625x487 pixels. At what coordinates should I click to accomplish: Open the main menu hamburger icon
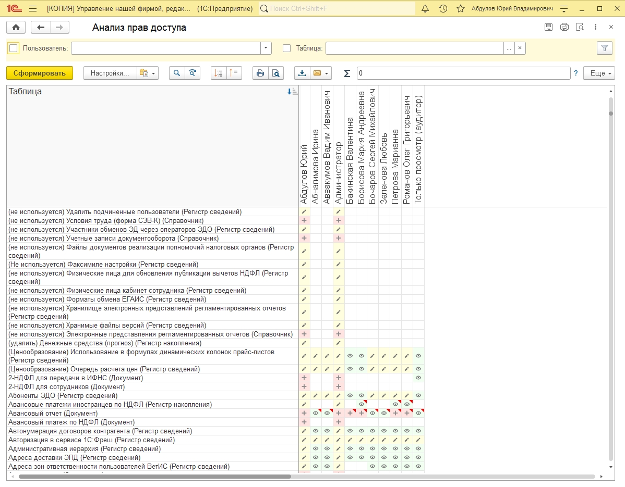[33, 8]
